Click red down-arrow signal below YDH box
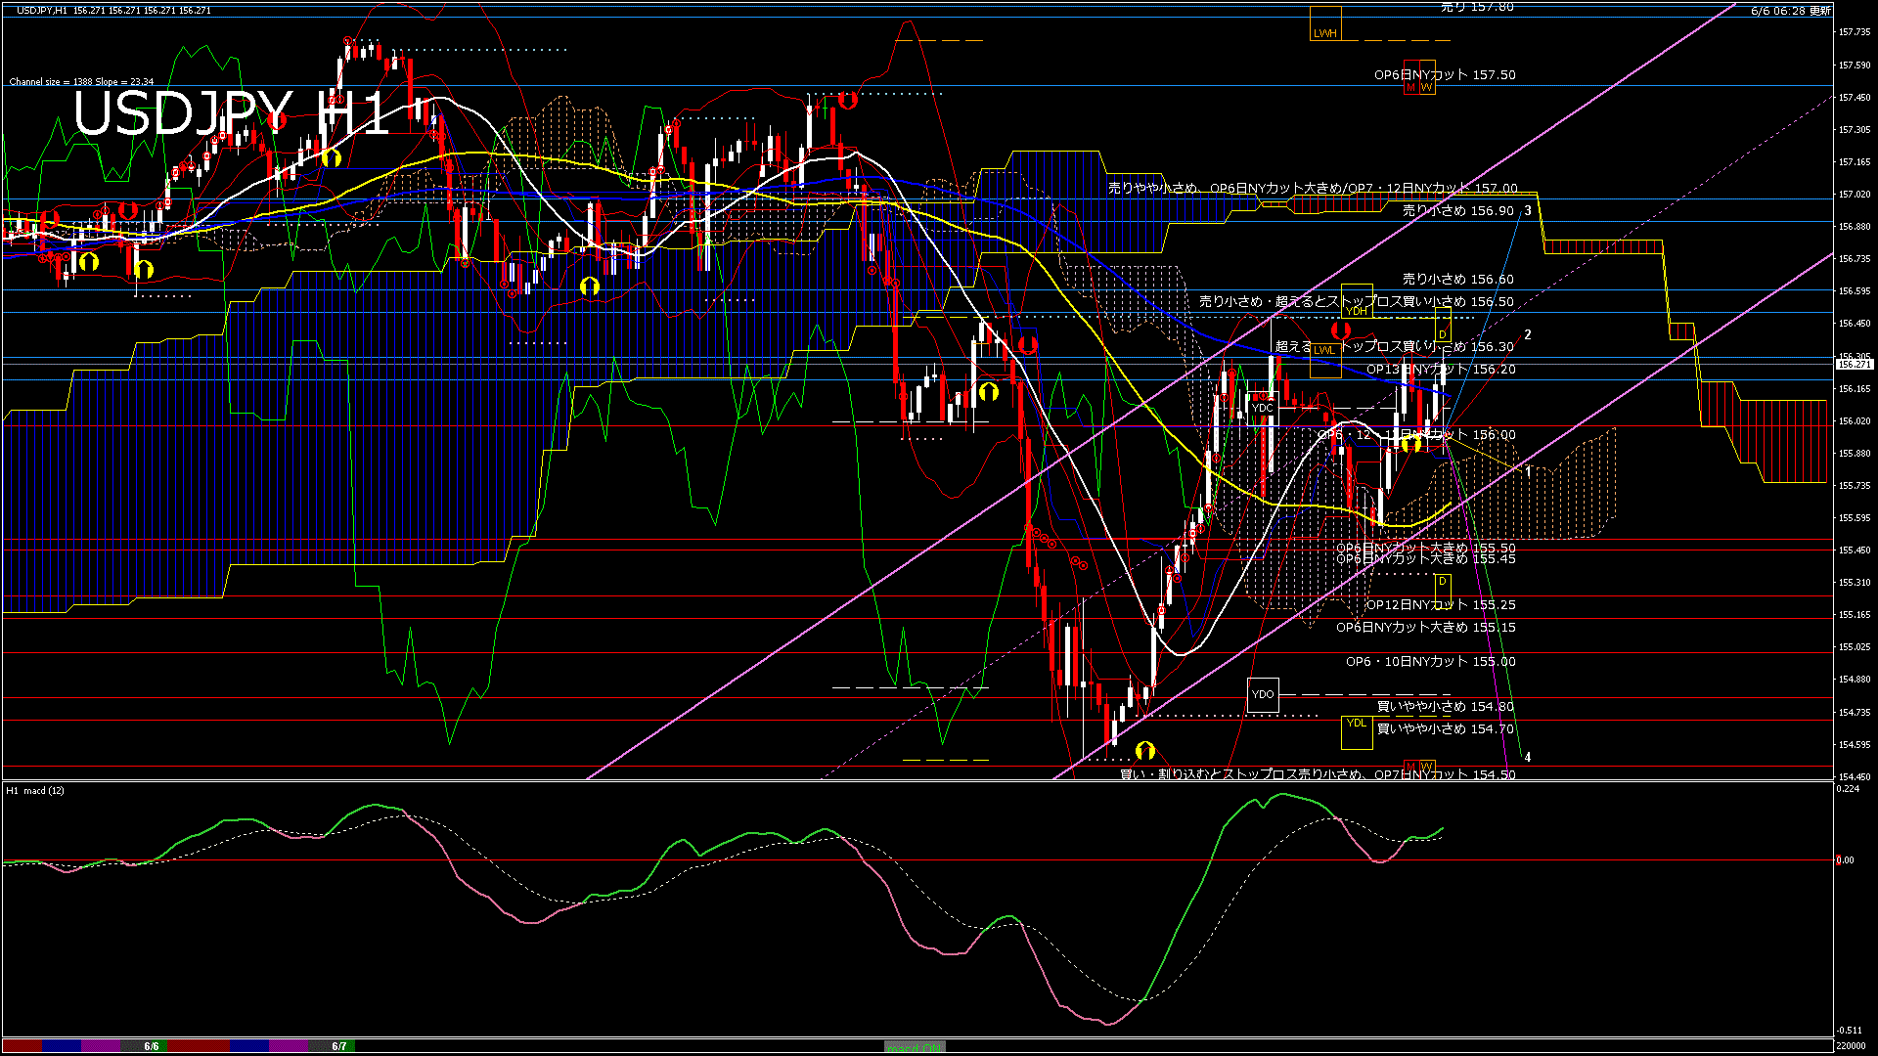 click(1341, 331)
